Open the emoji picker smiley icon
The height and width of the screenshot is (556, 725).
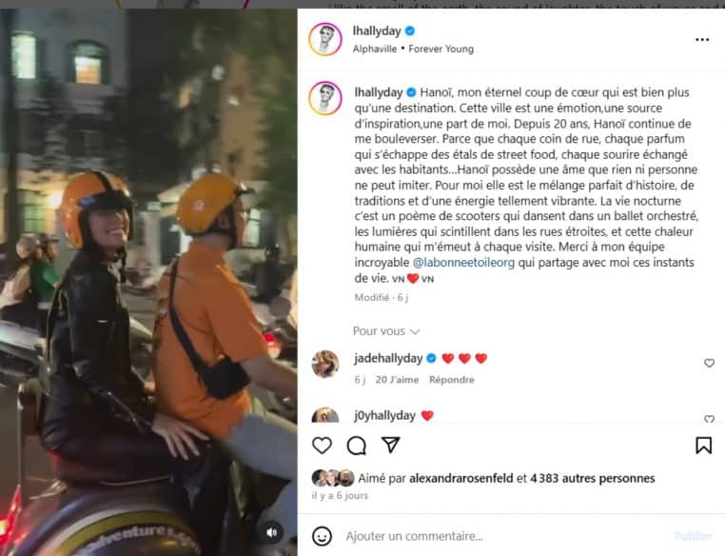click(322, 536)
